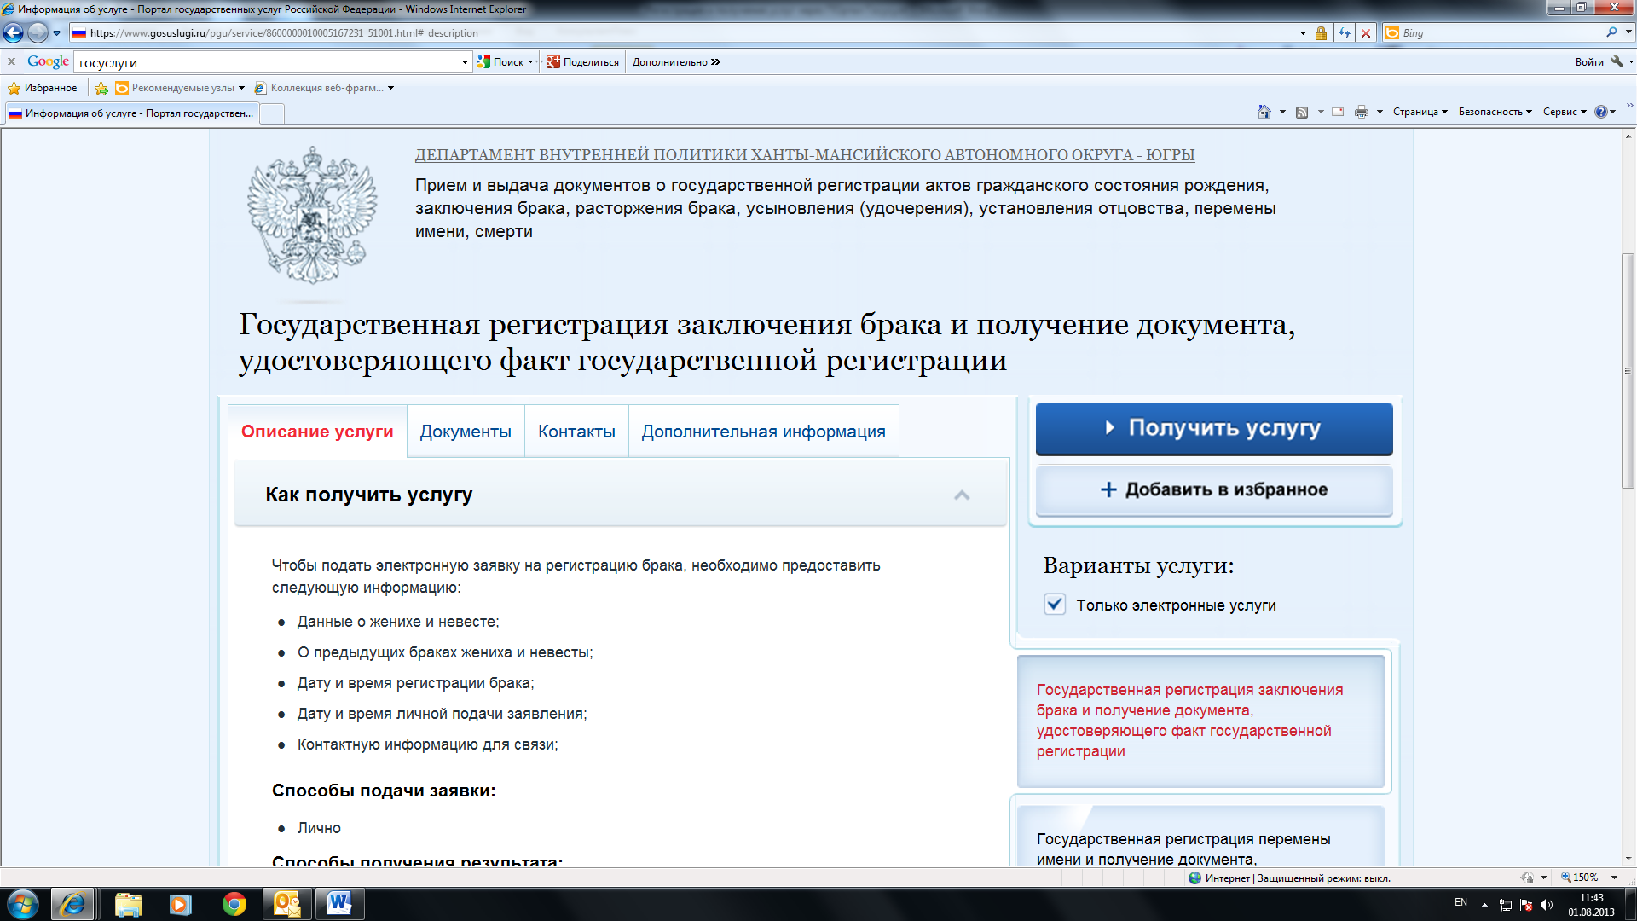Click the volume speaker tray icon

(1547, 905)
